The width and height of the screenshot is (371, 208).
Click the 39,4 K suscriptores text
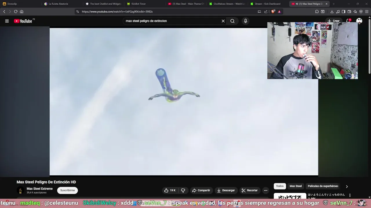coord(37,193)
